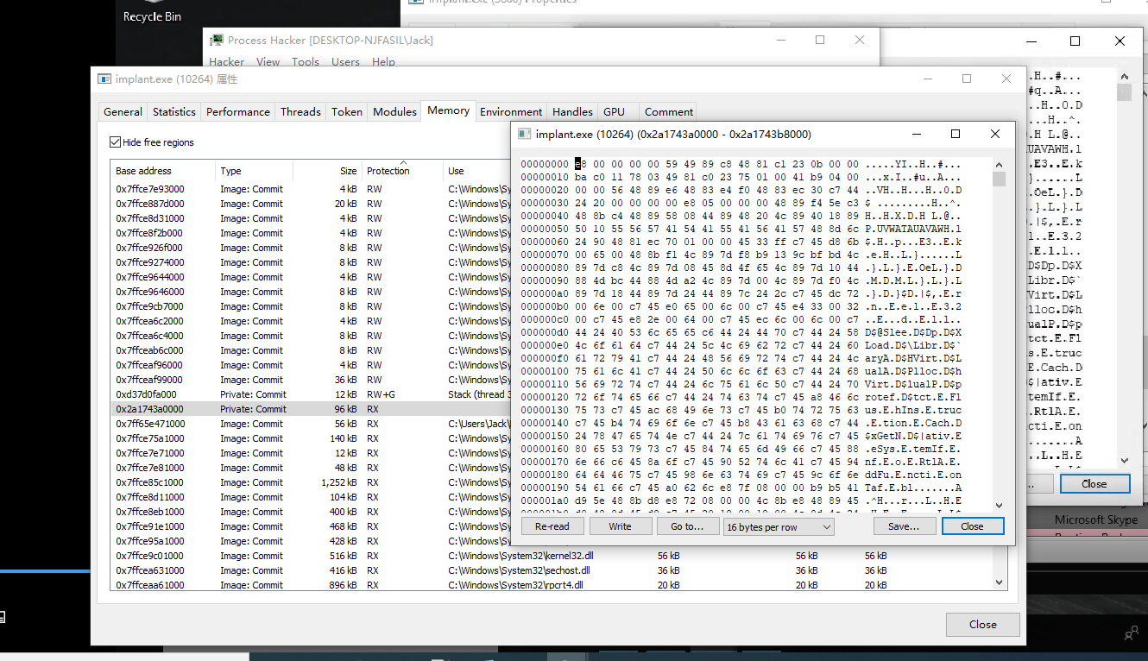Click Close button in the background properties window
The height and width of the screenshot is (661, 1148).
[x=1094, y=484]
